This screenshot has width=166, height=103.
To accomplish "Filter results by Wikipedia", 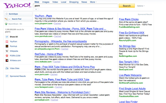I will [14, 51].
